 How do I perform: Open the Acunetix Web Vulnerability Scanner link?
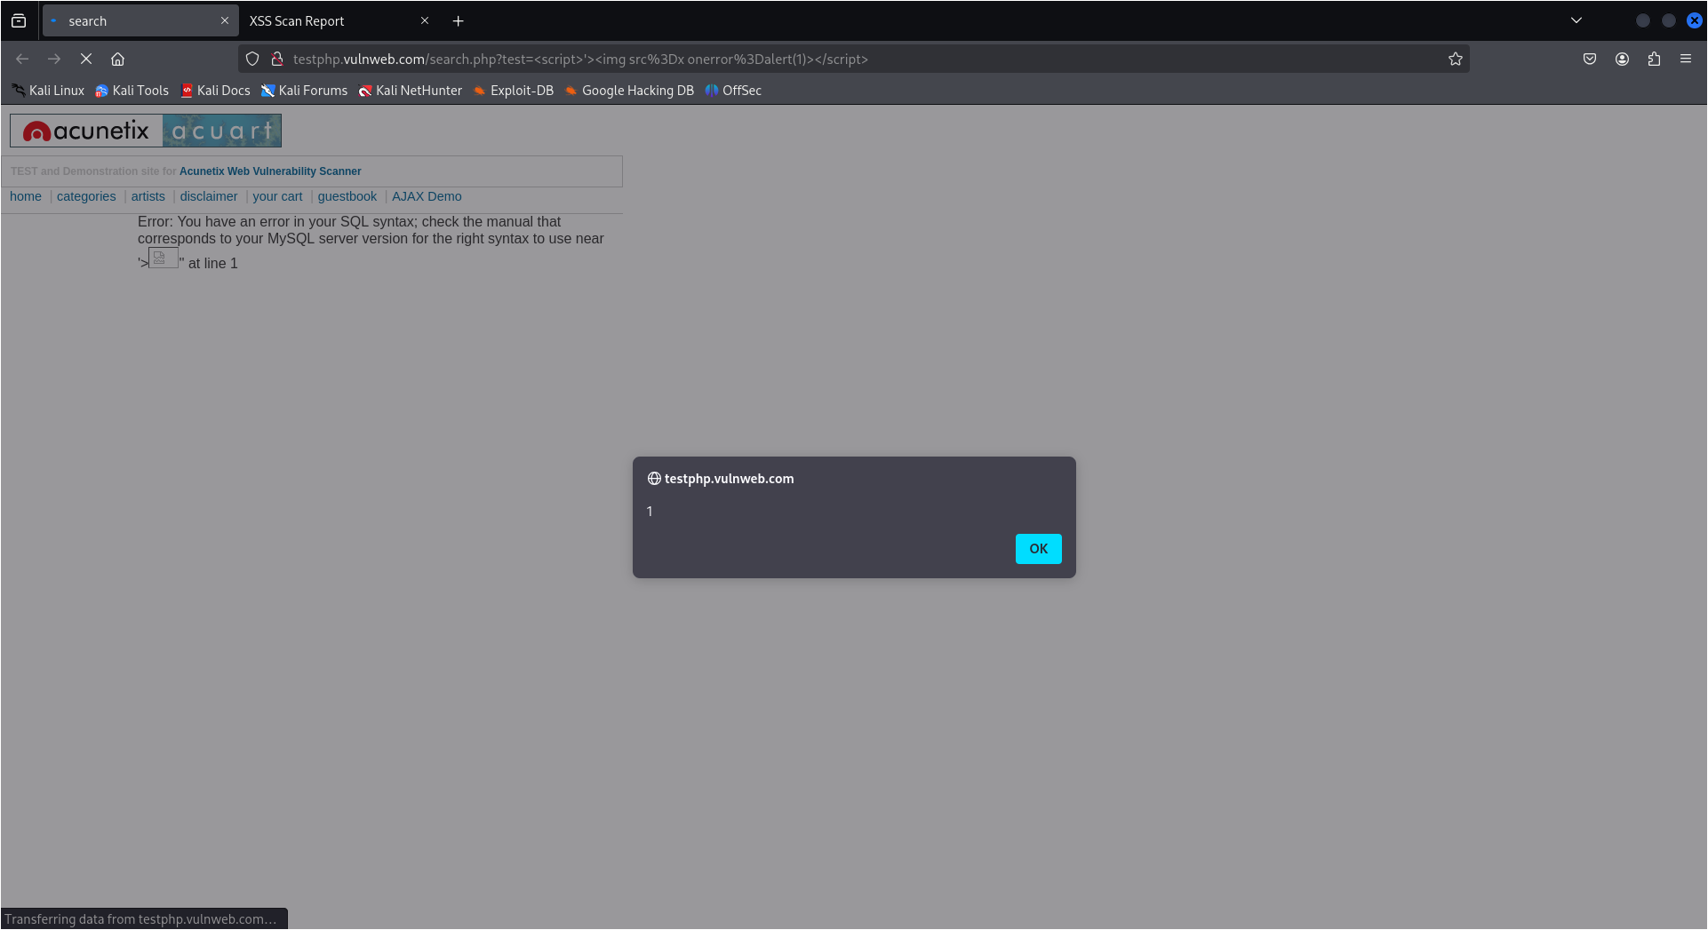[x=270, y=171]
